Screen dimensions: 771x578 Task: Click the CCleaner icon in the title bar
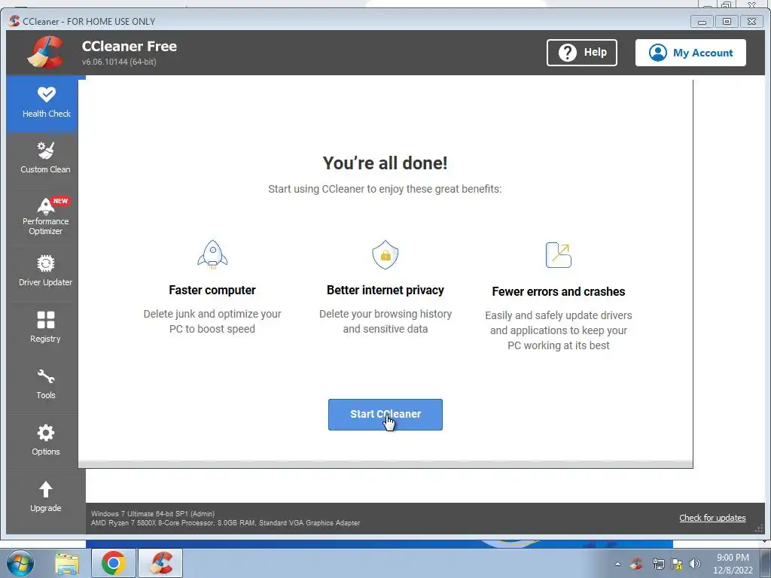[x=14, y=21]
